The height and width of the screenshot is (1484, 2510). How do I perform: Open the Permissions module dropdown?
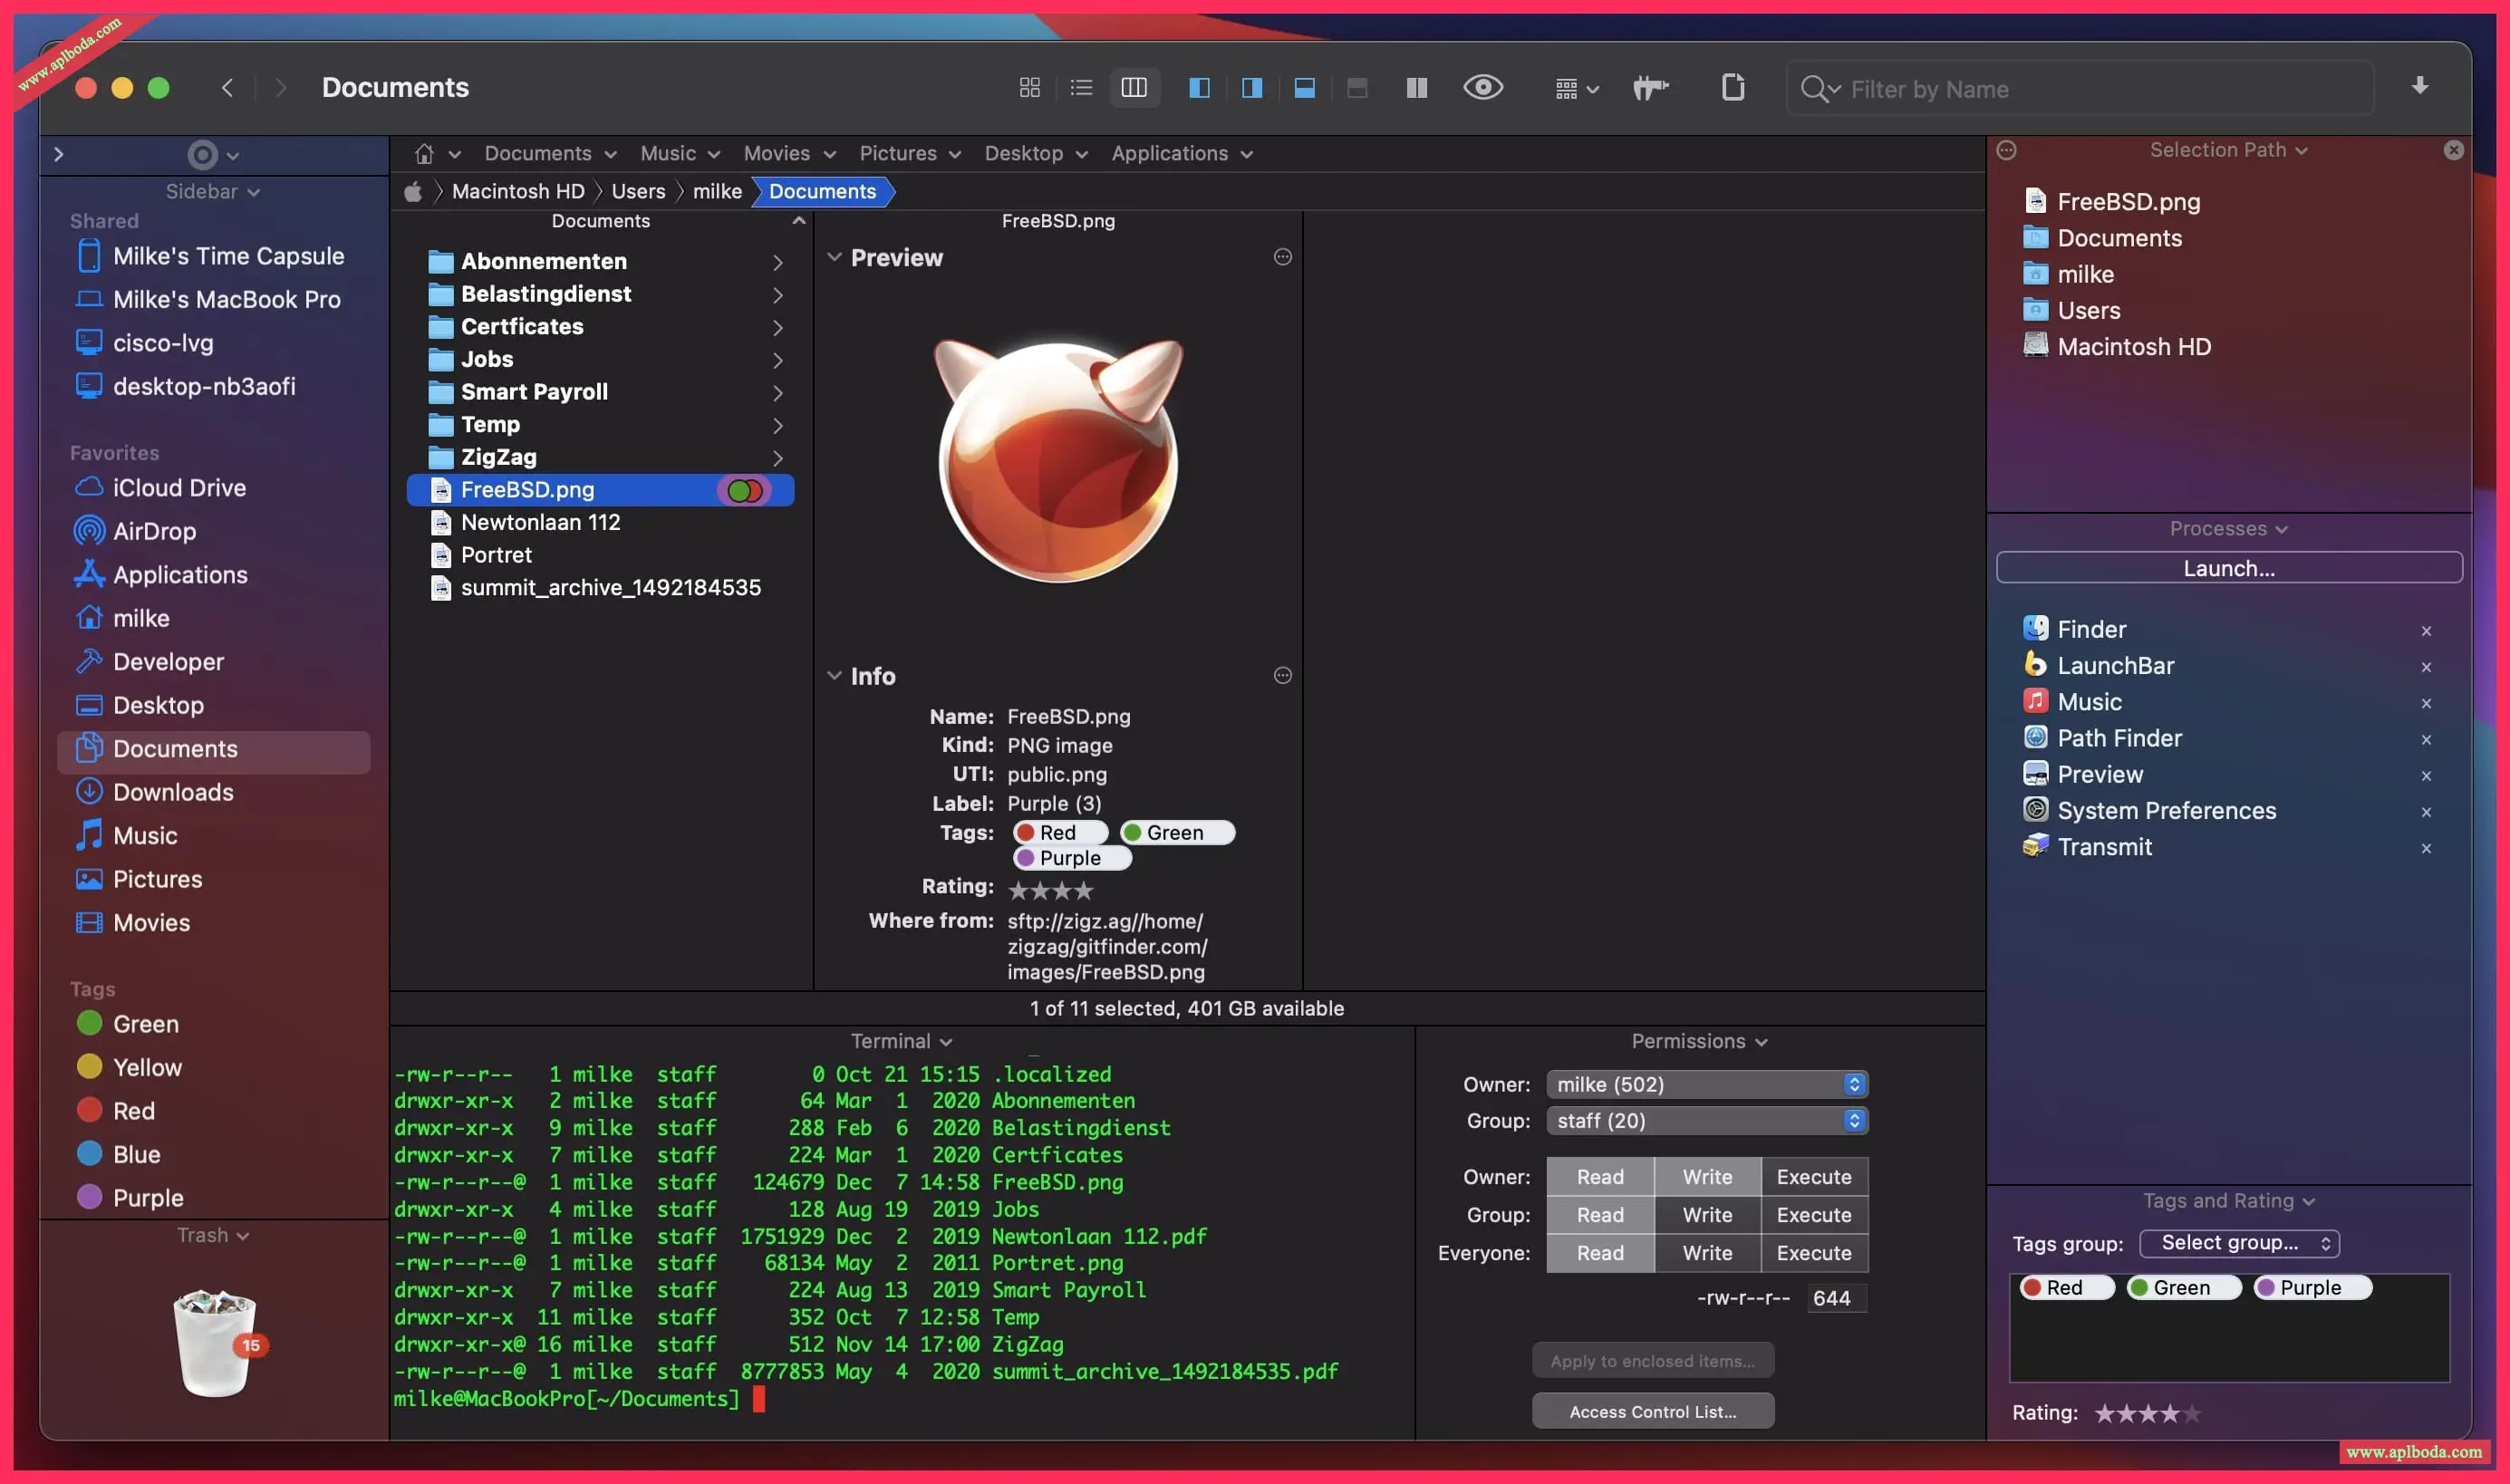pos(1699,1042)
